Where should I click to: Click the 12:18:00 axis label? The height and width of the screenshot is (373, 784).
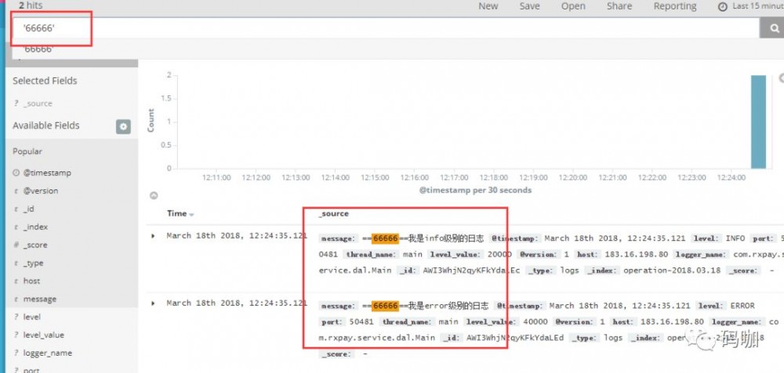point(494,177)
